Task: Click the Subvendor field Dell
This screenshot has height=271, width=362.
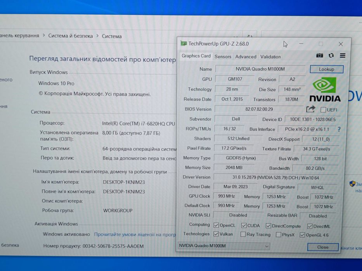Action: [236, 119]
